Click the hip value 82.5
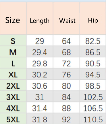Image resolution: width=106 pixels, height=124 pixels. (93, 41)
